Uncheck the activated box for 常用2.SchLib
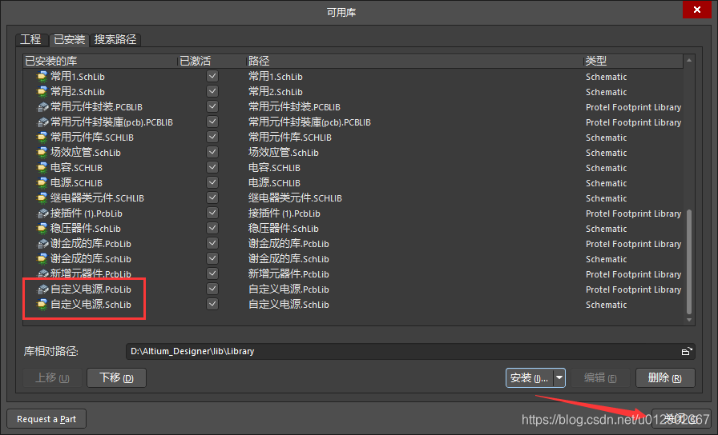The width and height of the screenshot is (718, 435). [x=212, y=92]
